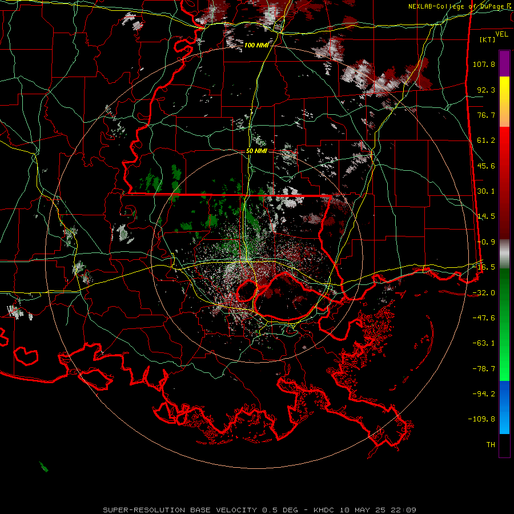Click the TH legend label

(x=491, y=445)
